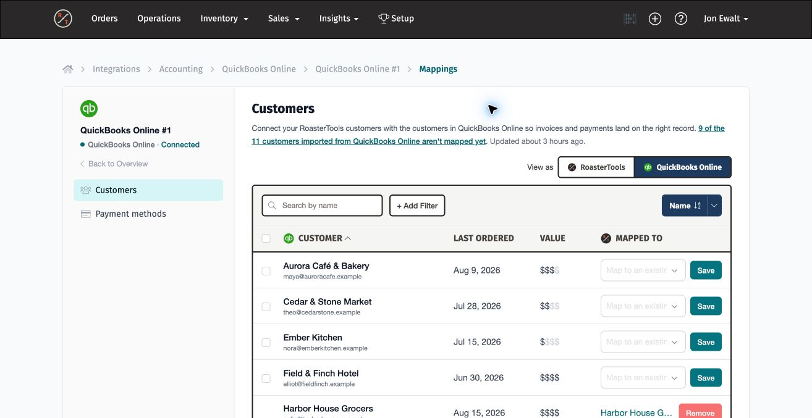Image resolution: width=812 pixels, height=418 pixels.
Task: Go to home via breadcrumb house icon
Action: [x=68, y=69]
